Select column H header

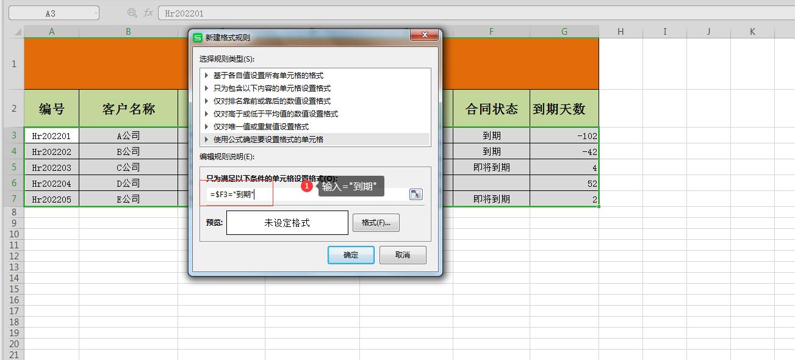click(x=621, y=32)
